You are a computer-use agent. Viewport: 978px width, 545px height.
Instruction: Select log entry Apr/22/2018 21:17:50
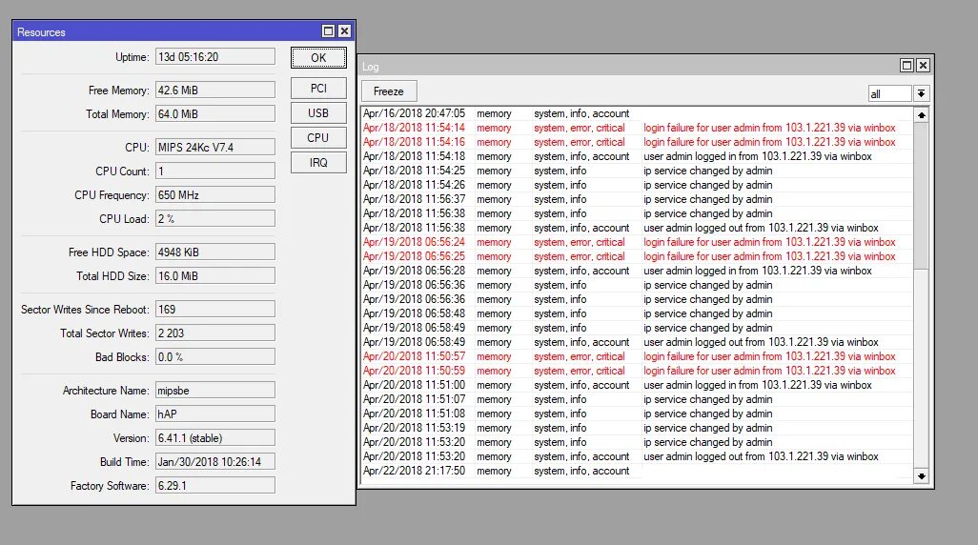pos(638,471)
